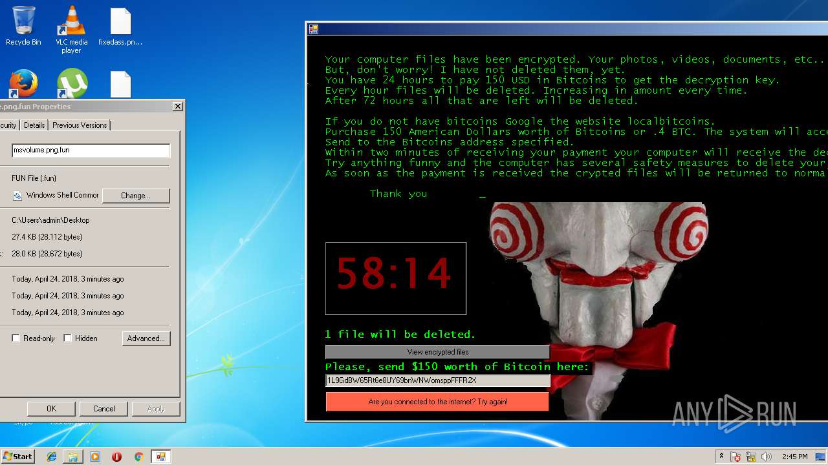Click the 28.0 KB (28,672 bytes) size on disk
The image size is (828, 465).
pyautogui.click(x=47, y=254)
